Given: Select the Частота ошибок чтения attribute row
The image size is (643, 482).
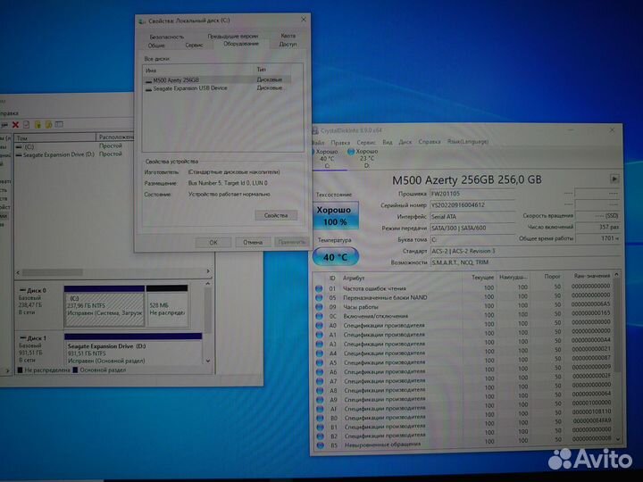Looking at the screenshot, I should tap(463, 288).
